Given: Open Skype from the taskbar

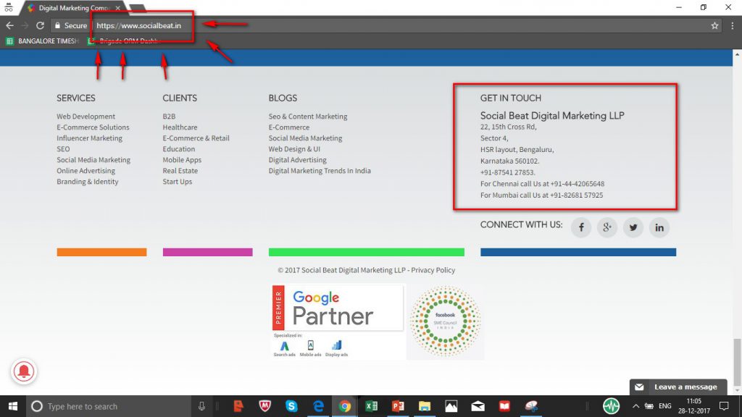Looking at the screenshot, I should click(x=291, y=405).
